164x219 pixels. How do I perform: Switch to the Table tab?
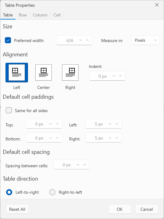point(8,15)
